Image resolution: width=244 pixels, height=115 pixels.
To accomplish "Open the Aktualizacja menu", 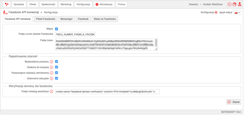I will pyautogui.click(x=104, y=4).
